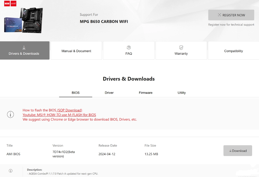The width and height of the screenshot is (259, 177).
Task: Click the MPG B650 CARBON WIFI heading
Action: coord(104,22)
